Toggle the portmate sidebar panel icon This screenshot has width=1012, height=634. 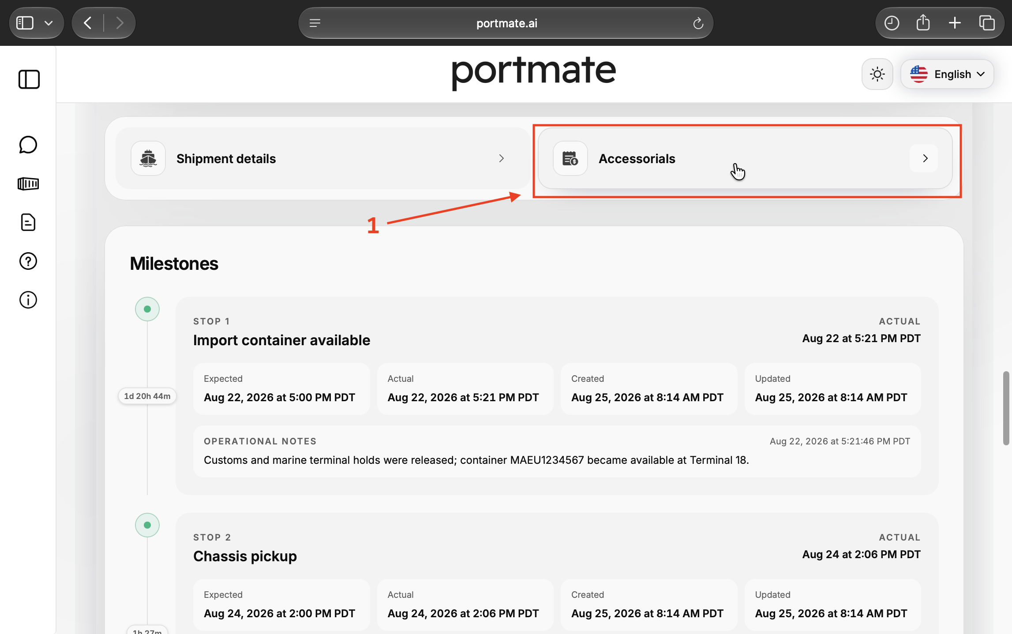pyautogui.click(x=29, y=79)
